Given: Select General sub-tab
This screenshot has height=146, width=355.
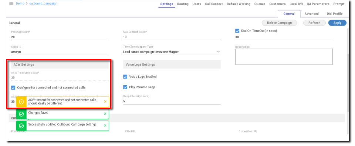Looking at the screenshot, I should 289,14.
